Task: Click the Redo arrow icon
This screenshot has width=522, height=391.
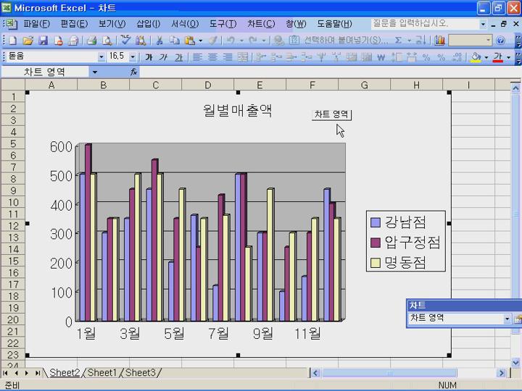Action: click(x=253, y=41)
